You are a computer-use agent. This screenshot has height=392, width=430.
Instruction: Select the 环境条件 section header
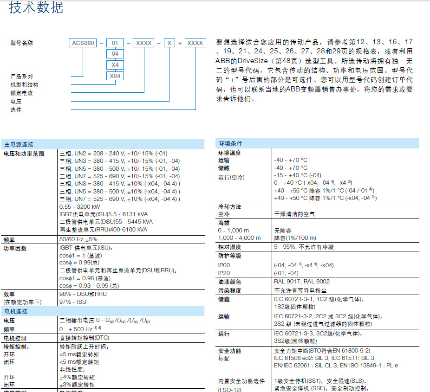pyautogui.click(x=317, y=143)
